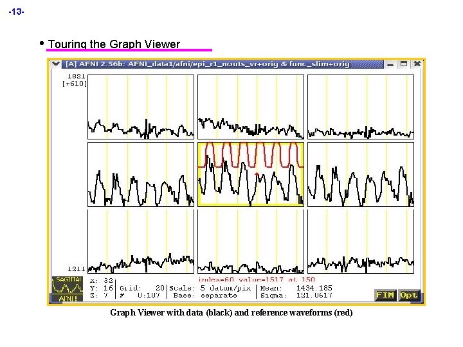Select the top-left voxel graph
Screen dimensions: 463x347
coord(141,107)
